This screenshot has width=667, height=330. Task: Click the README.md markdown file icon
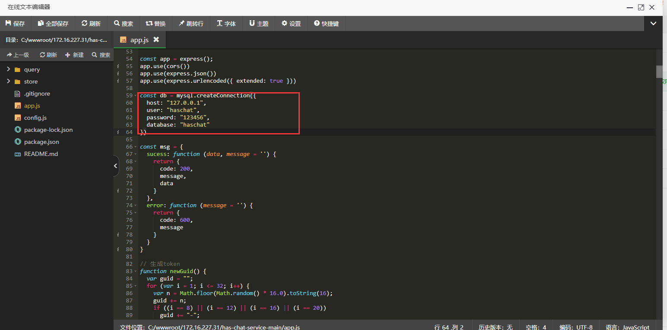pyautogui.click(x=18, y=154)
